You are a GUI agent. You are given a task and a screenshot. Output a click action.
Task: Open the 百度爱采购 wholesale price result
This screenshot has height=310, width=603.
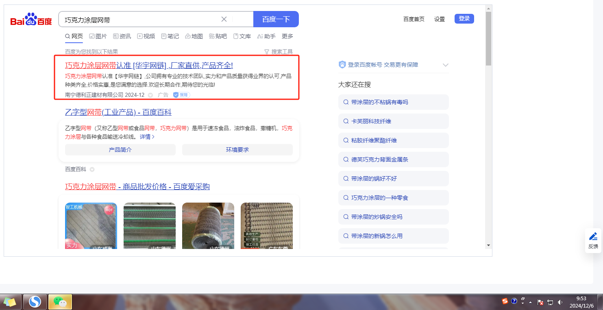pyautogui.click(x=137, y=187)
